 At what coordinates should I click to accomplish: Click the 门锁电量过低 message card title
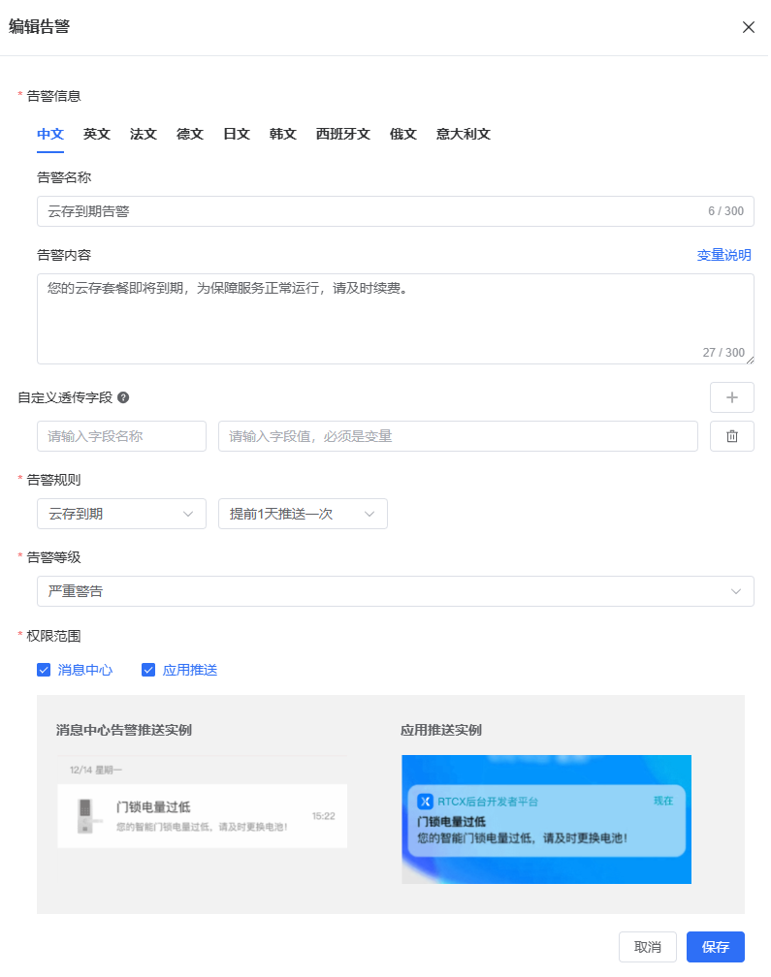(153, 806)
